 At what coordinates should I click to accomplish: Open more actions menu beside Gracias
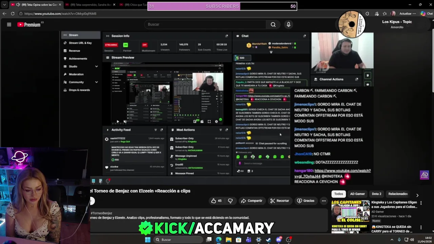pyautogui.click(x=324, y=201)
